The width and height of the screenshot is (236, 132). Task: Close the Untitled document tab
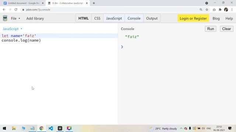[43, 3]
